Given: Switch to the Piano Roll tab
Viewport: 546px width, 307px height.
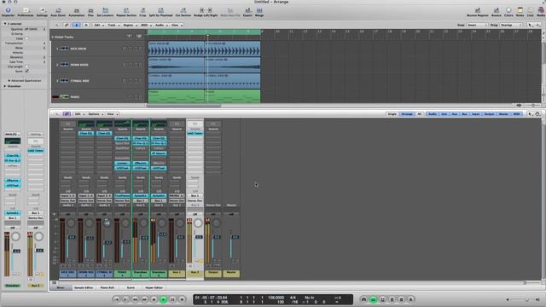Looking at the screenshot, I should coord(107,288).
